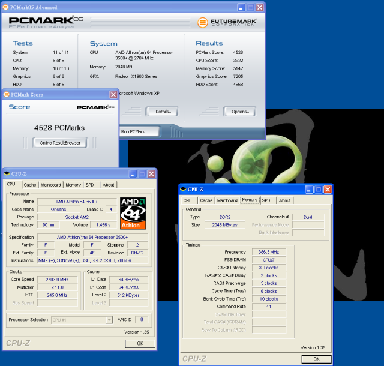Click the Technology value 90 nm
Image resolution: width=384 pixels, height=366 pixels.
(x=48, y=225)
